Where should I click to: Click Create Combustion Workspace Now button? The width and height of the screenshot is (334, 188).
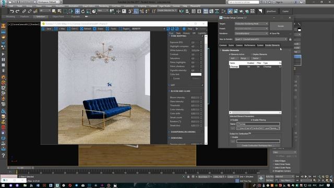[x=258, y=145]
